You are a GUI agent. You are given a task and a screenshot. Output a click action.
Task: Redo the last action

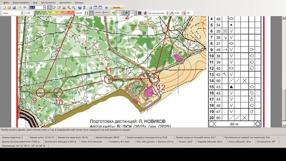pyautogui.click(x=25, y=8)
